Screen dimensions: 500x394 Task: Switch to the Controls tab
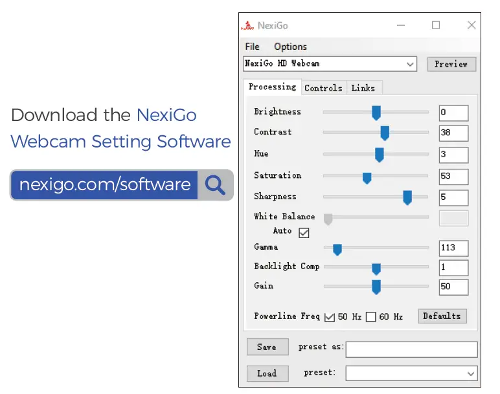pos(323,88)
